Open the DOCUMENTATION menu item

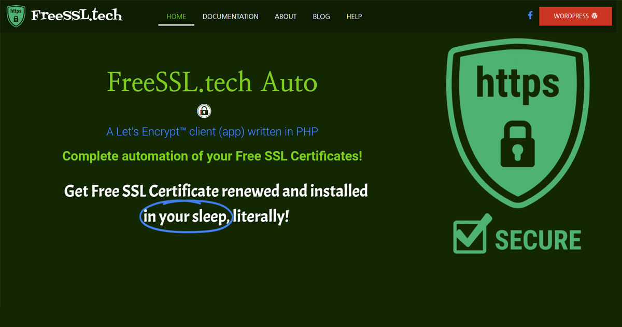click(230, 16)
